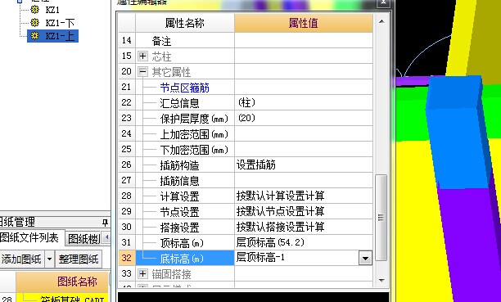Click the tab scroll-left arrow in 图纸管理
Screen dimensions: 501x302
point(106,237)
